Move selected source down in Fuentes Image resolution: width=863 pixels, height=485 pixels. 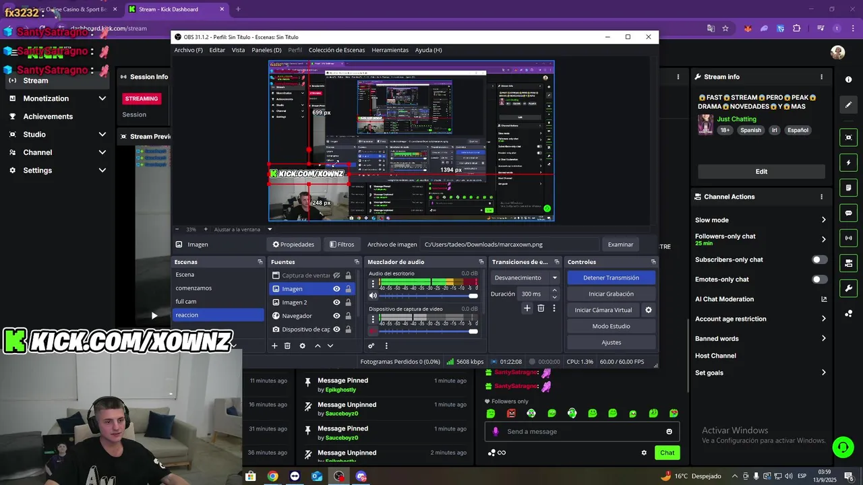[x=330, y=346]
